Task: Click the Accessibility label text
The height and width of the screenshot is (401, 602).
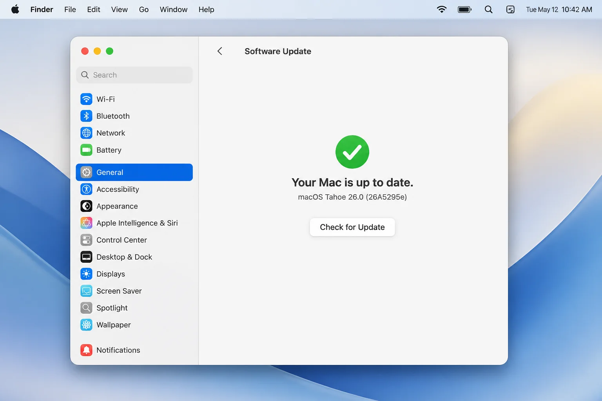Action: pyautogui.click(x=118, y=189)
